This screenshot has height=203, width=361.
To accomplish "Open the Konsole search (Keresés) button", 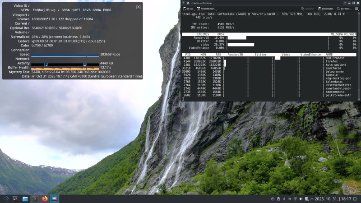I will tap(344, 9).
